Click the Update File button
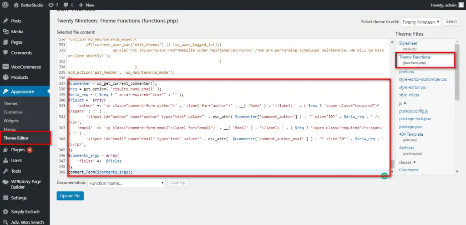Image resolution: width=466 pixels, height=225 pixels. pyautogui.click(x=70, y=196)
